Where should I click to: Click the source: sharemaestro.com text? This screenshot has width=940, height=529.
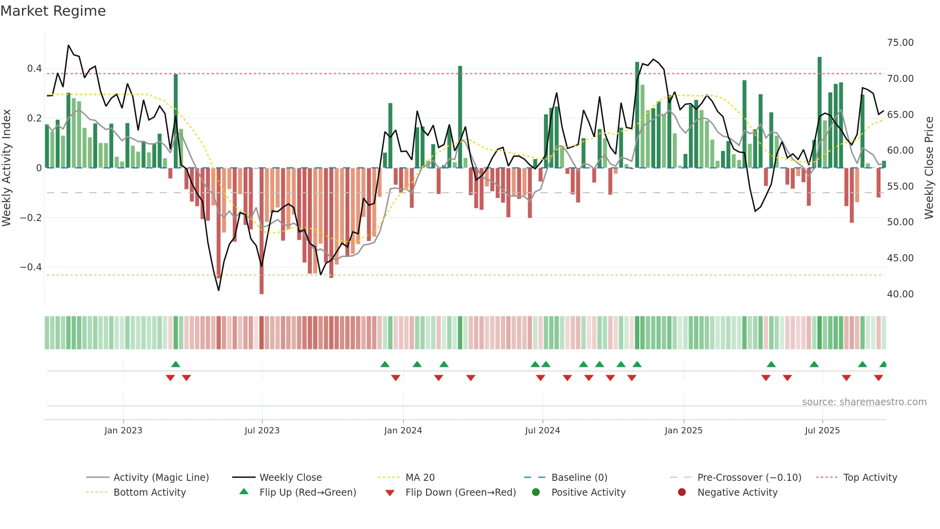864,402
